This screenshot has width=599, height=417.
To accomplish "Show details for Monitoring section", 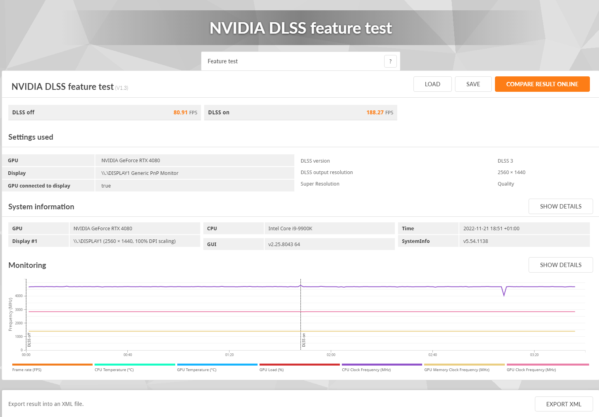I will pyautogui.click(x=561, y=265).
